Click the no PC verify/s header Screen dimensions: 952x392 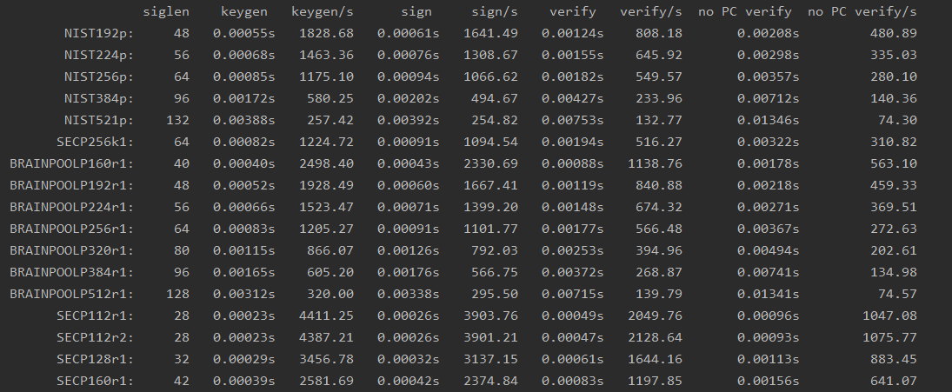(862, 11)
